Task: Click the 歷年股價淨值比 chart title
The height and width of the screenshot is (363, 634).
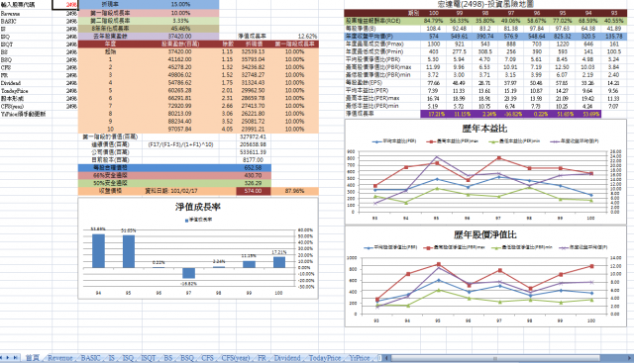Action: click(x=484, y=234)
